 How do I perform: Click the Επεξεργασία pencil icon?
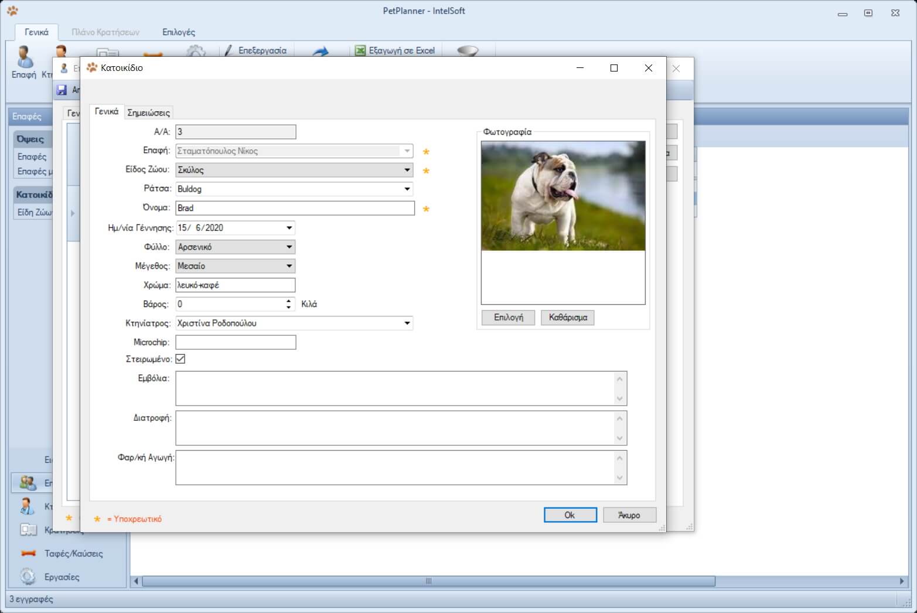tap(229, 51)
